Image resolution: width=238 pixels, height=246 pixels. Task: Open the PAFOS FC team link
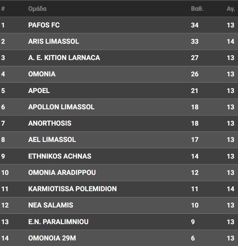[x=44, y=25]
